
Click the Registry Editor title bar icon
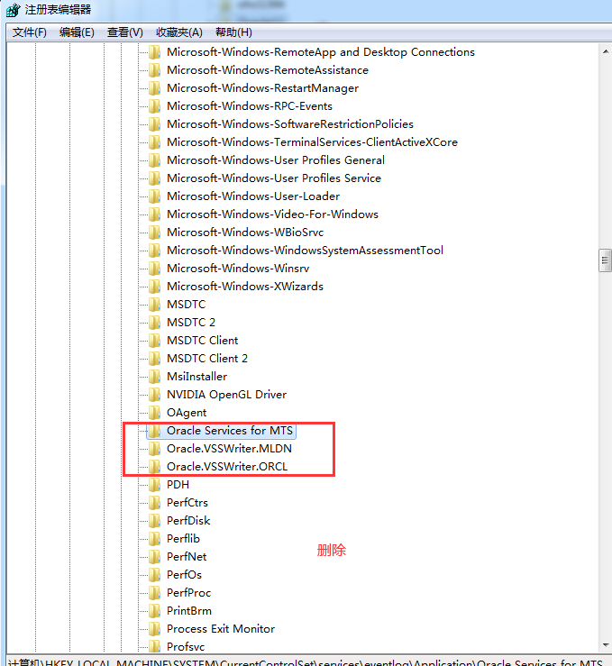pos(13,9)
